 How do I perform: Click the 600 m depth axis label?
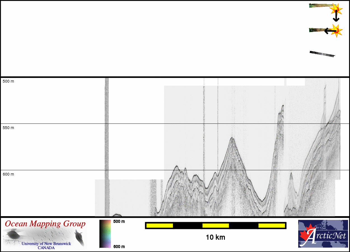[8, 174]
